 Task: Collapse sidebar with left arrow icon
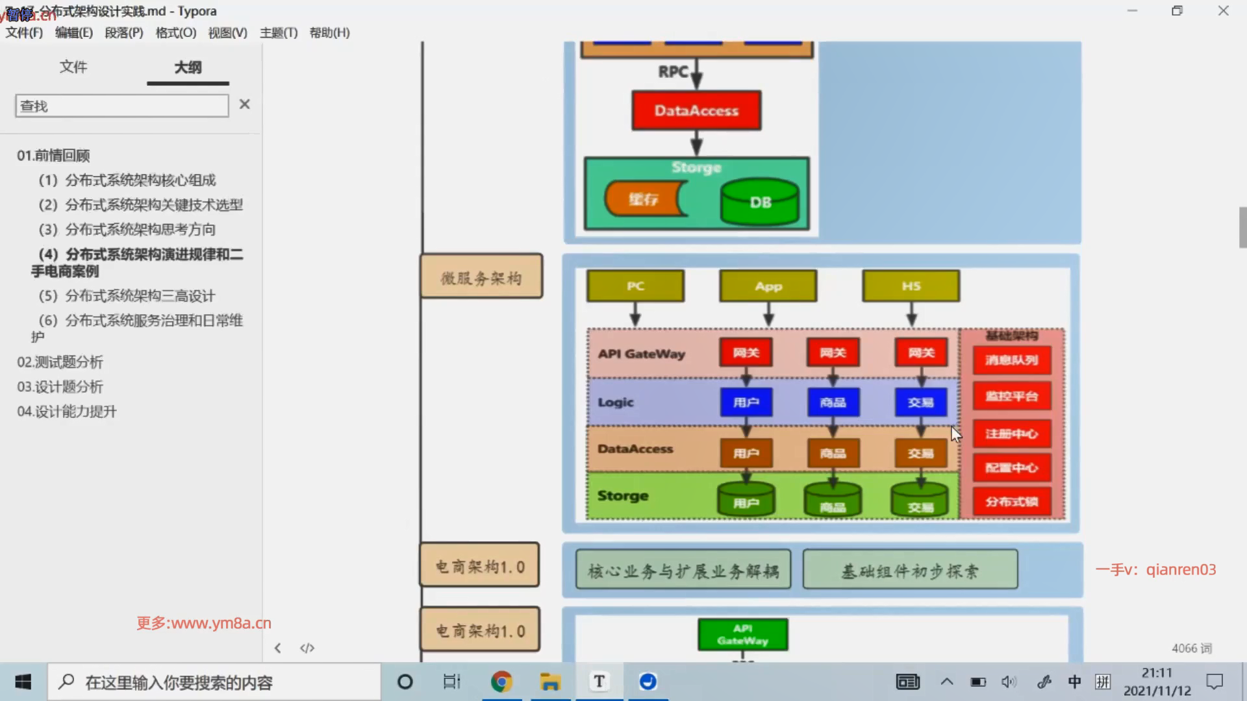pos(278,648)
